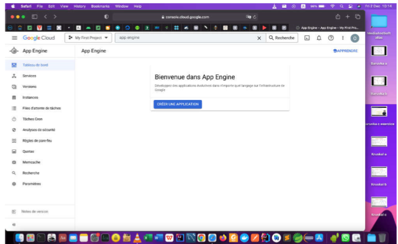Open a new Safari tab with plus
Image resolution: width=398 pixels, height=244 pixels.
347,16
